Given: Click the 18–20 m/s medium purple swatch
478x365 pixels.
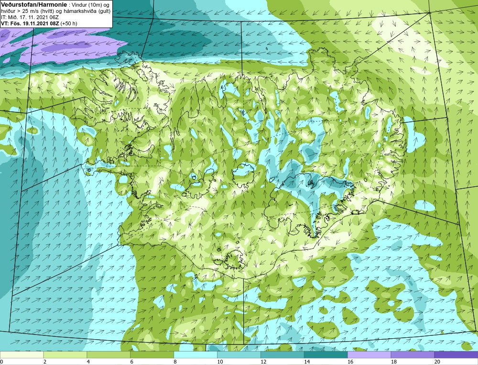Looking at the screenshot, I should pyautogui.click(x=413, y=355).
